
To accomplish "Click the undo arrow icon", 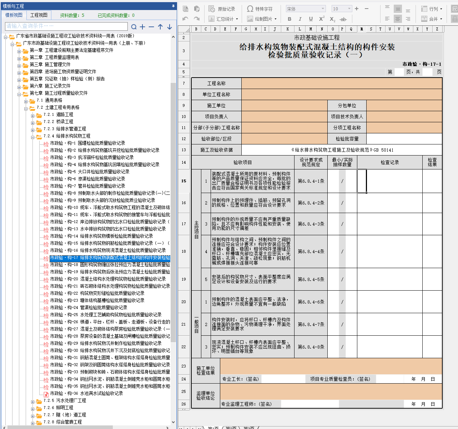I will pyautogui.click(x=185, y=19).
